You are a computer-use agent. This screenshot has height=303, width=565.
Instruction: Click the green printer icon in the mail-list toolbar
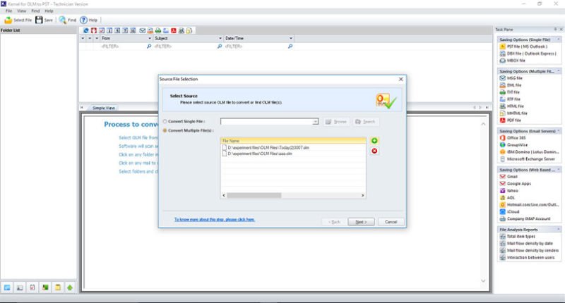coord(157,30)
